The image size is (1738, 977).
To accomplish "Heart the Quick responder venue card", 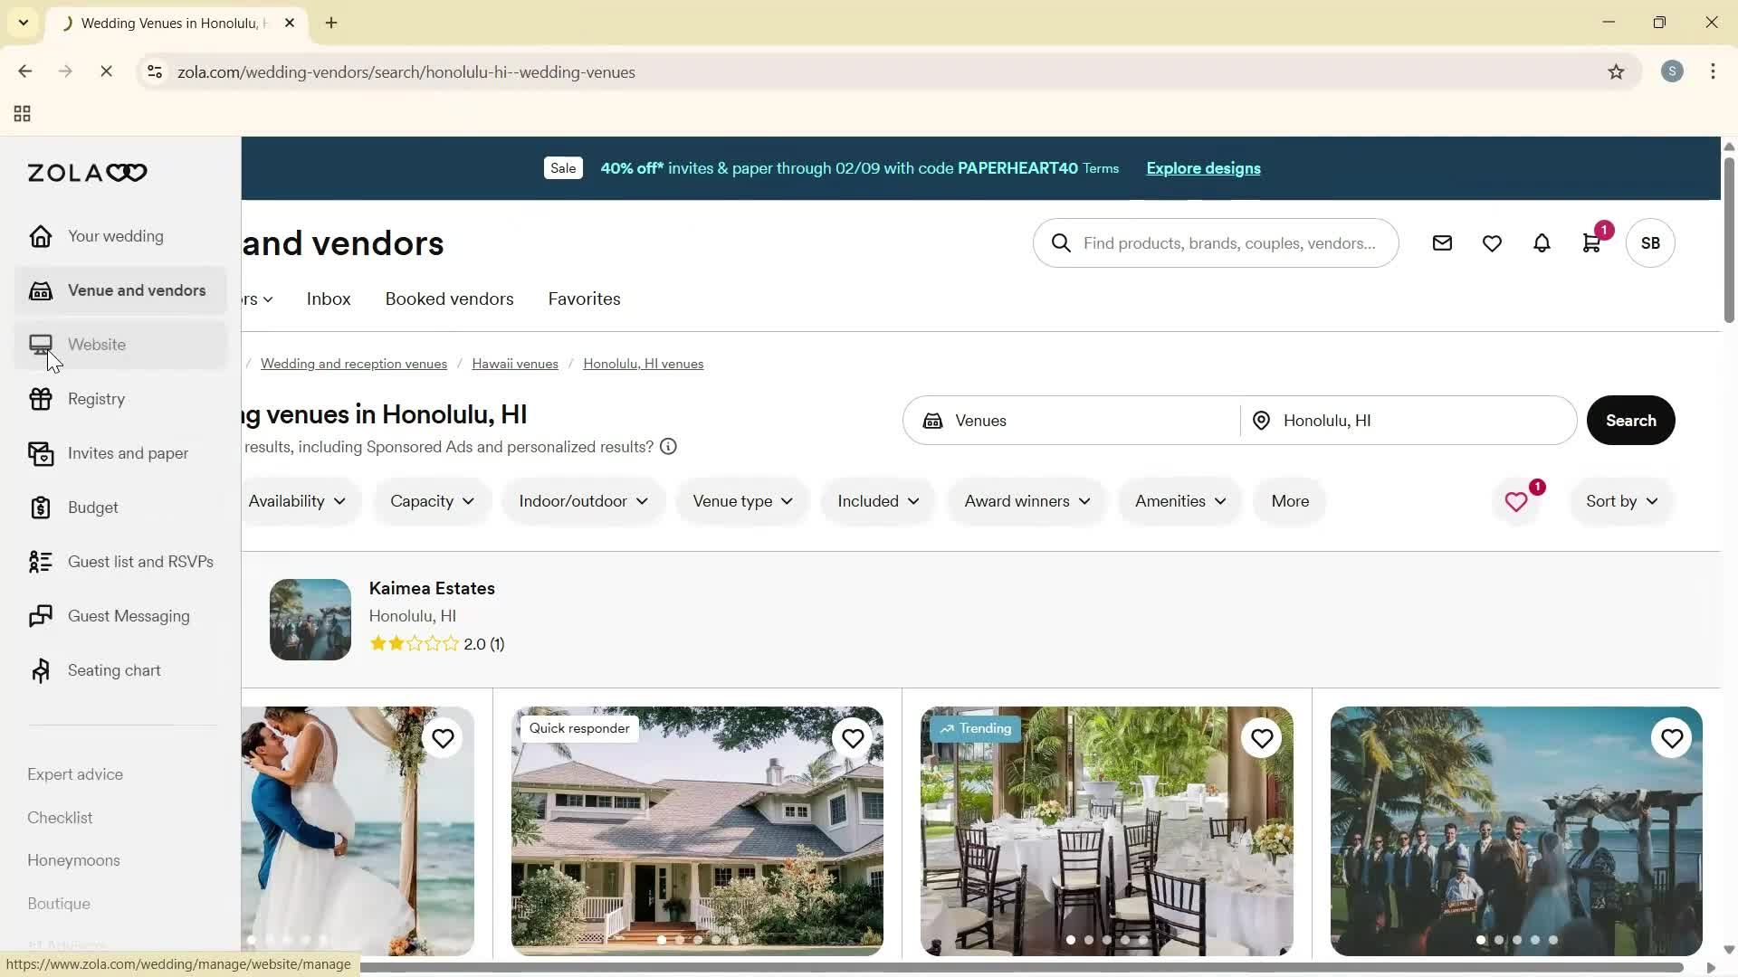I will pos(852,738).
